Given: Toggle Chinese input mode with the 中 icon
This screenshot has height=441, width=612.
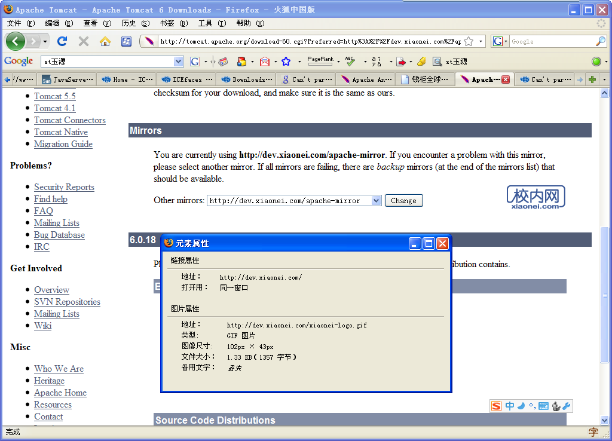Looking at the screenshot, I should (509, 406).
